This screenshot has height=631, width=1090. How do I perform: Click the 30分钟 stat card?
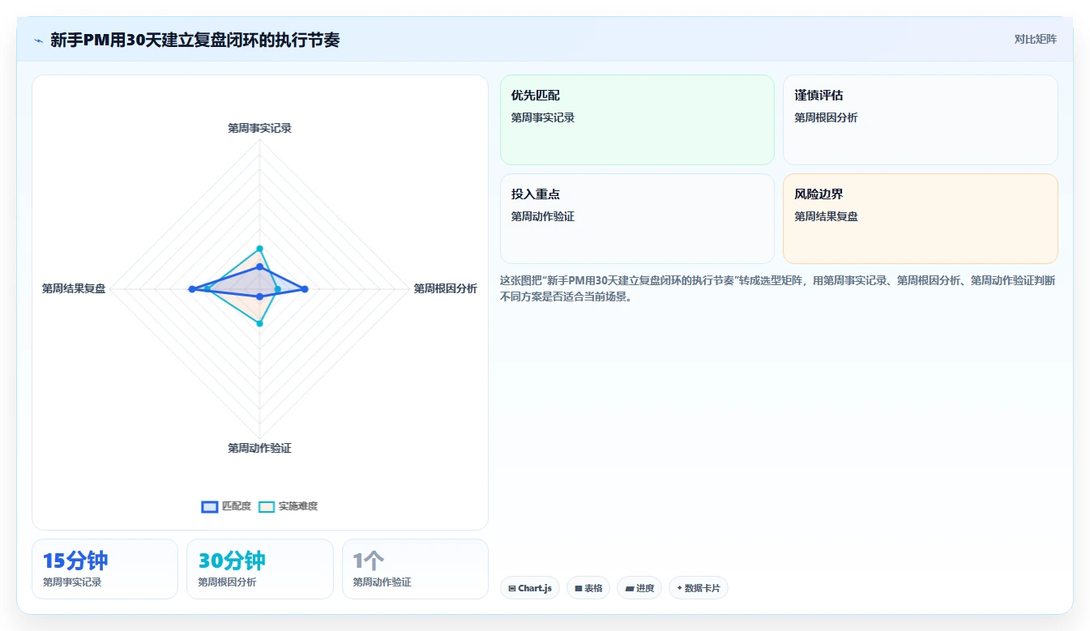260,569
